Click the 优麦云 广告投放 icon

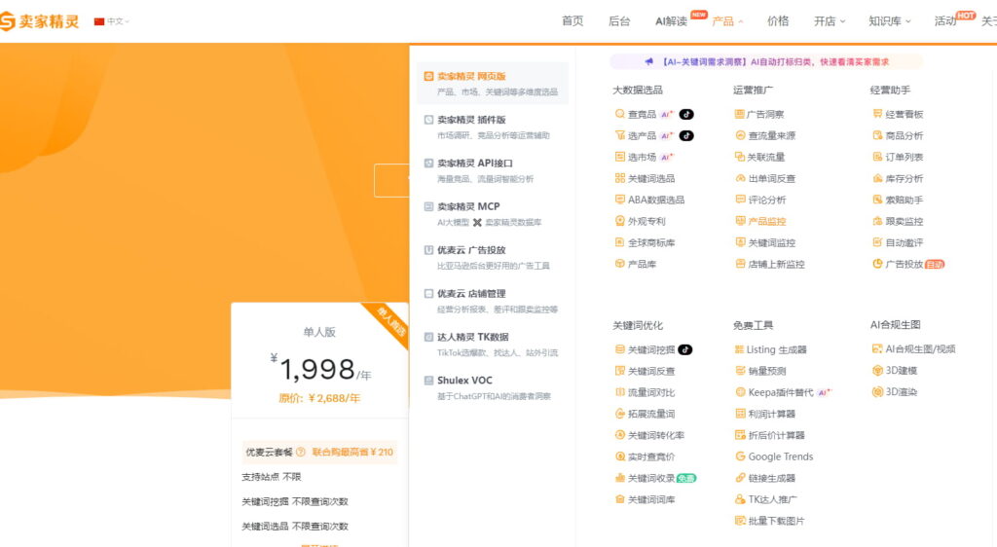coord(428,250)
